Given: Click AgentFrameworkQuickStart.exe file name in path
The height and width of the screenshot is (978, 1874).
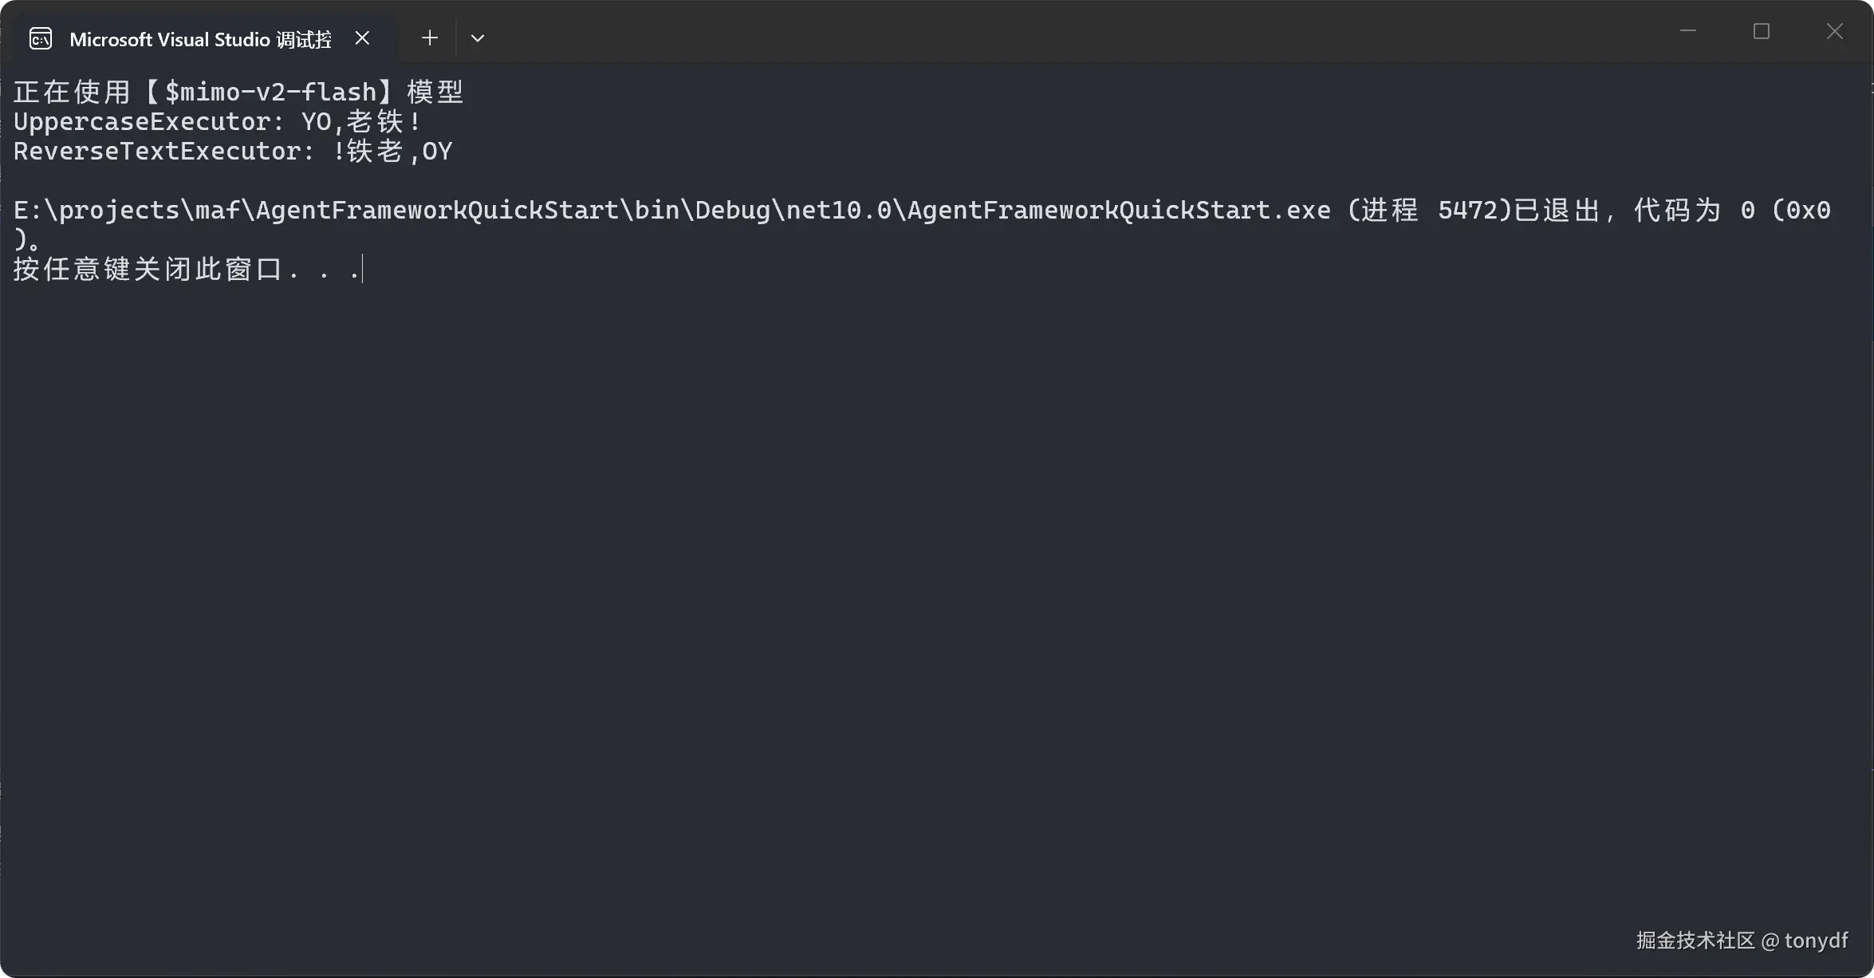Looking at the screenshot, I should tap(1119, 211).
